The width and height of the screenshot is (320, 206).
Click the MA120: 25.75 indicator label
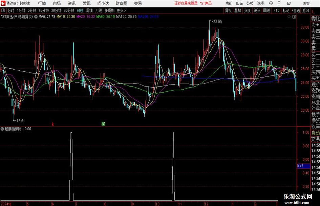[x=126, y=17]
